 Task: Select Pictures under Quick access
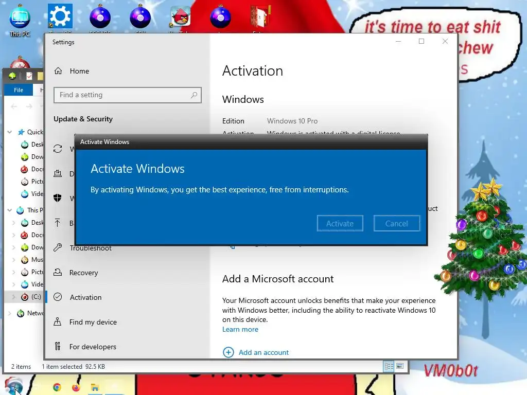(32, 182)
